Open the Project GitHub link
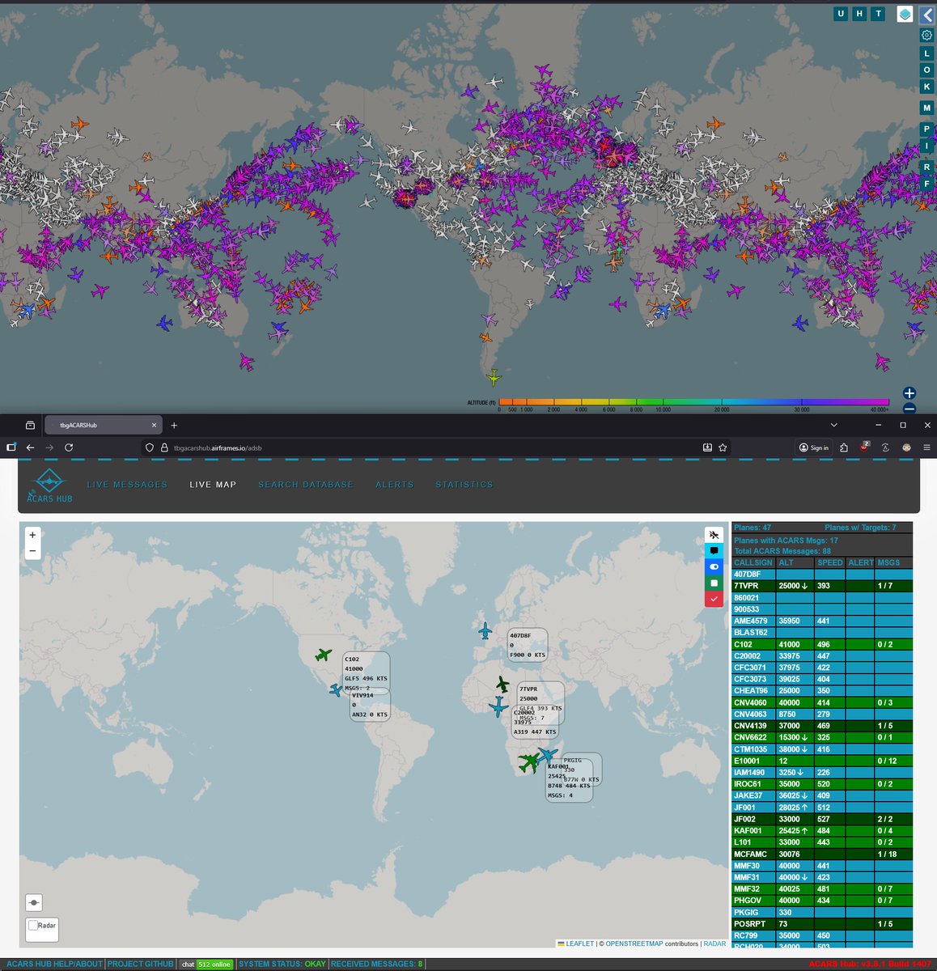 (x=140, y=964)
